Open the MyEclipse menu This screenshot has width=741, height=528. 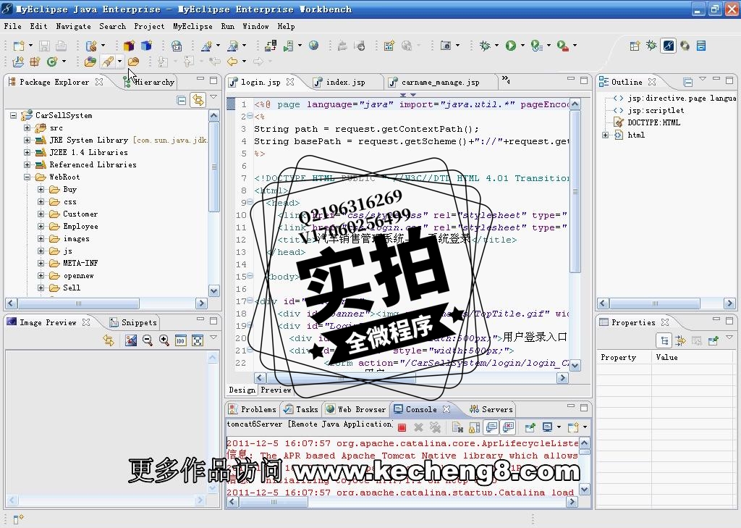192,26
